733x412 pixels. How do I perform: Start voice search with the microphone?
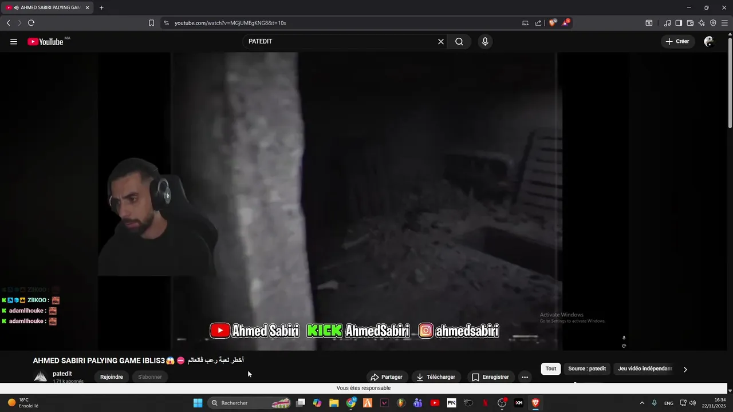[485, 42]
